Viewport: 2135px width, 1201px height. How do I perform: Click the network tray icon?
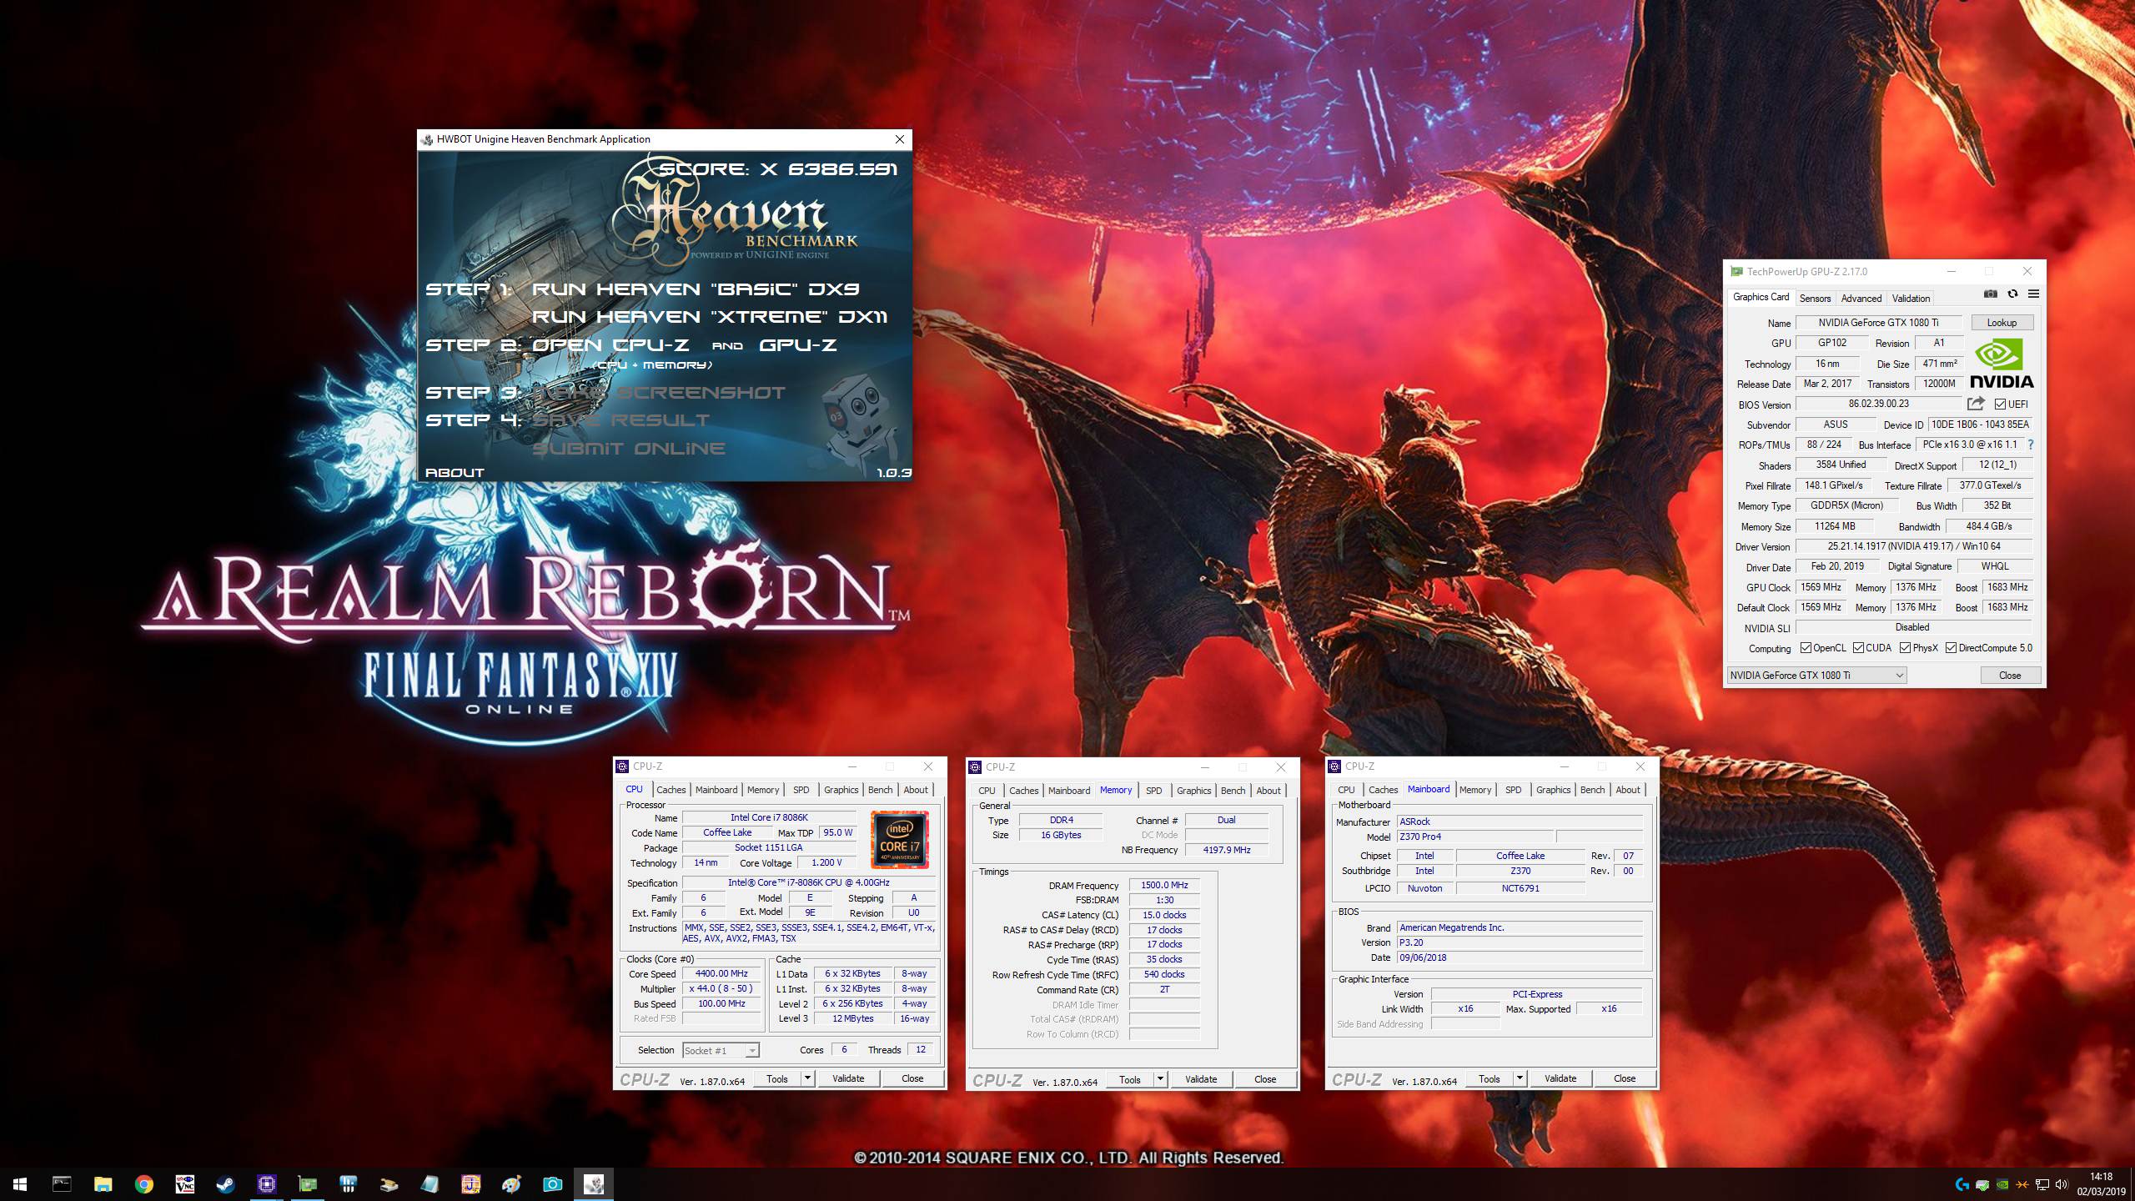click(2042, 1184)
